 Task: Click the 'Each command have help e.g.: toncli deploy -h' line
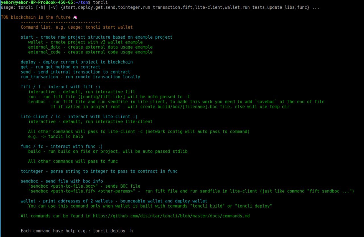pyautogui.click(x=77, y=231)
